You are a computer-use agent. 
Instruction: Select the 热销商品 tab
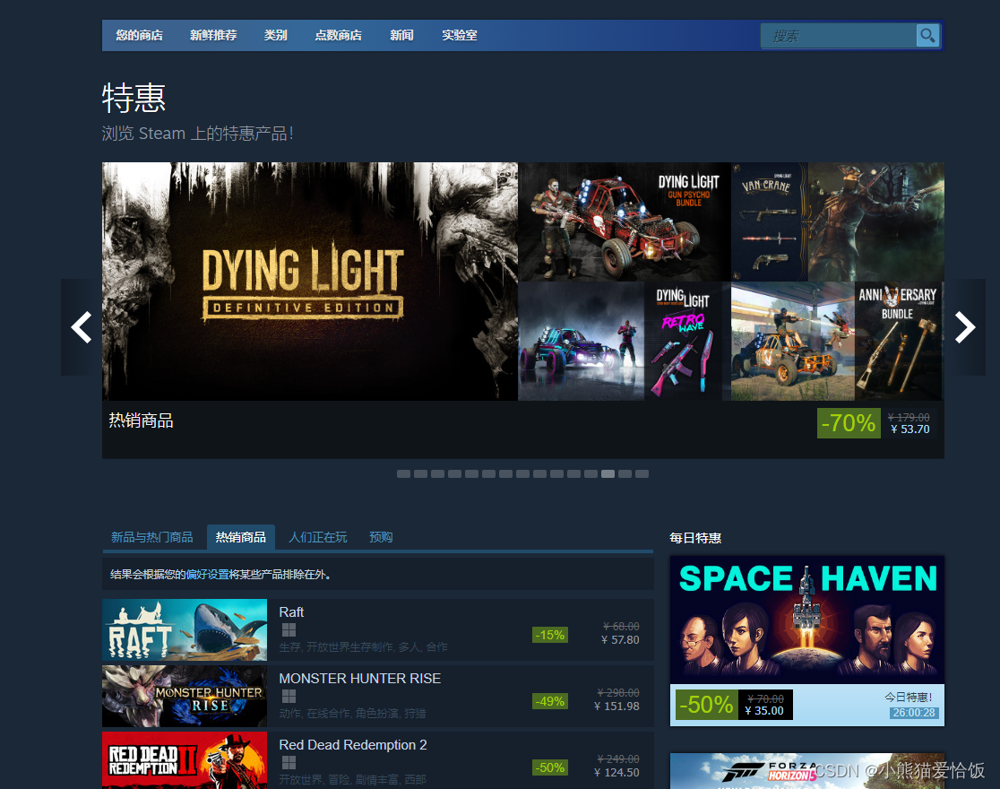pyautogui.click(x=240, y=537)
